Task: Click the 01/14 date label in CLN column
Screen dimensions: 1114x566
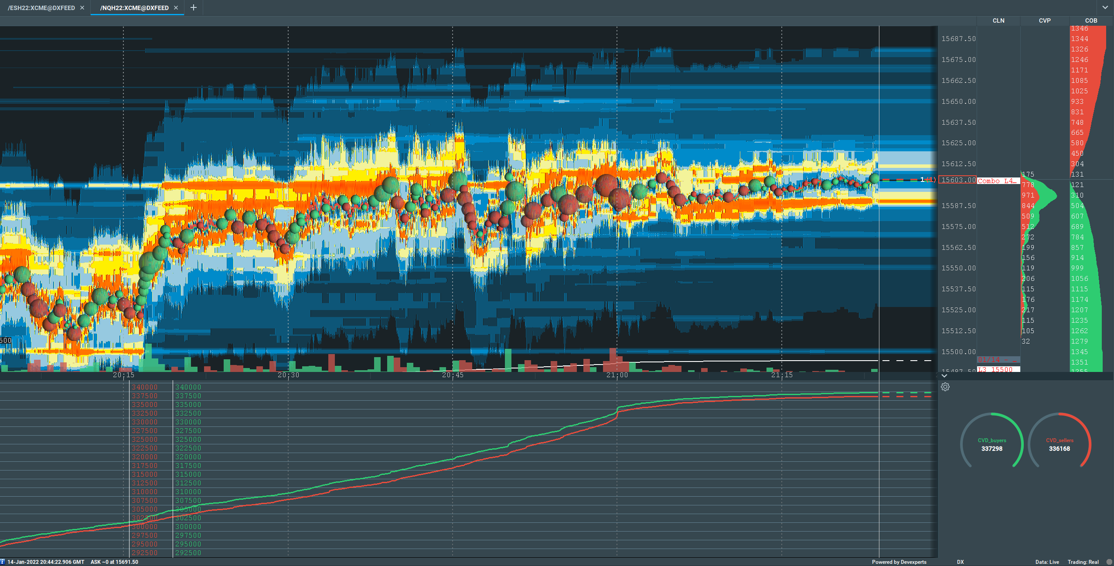Action: 998,360
